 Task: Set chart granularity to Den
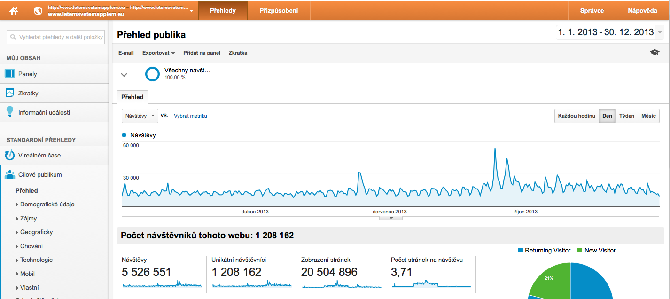tap(607, 116)
